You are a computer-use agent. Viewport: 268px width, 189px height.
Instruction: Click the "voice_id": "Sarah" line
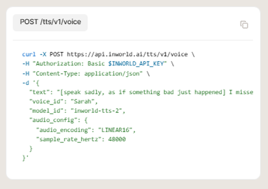point(64,101)
